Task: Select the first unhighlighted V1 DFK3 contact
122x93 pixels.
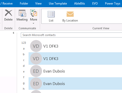Action: (x=75, y=46)
